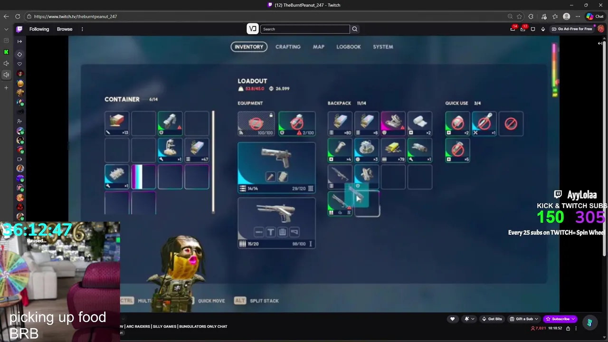Click the ARC RAIDERS stream tag
The height and width of the screenshot is (342, 608).
click(138, 326)
